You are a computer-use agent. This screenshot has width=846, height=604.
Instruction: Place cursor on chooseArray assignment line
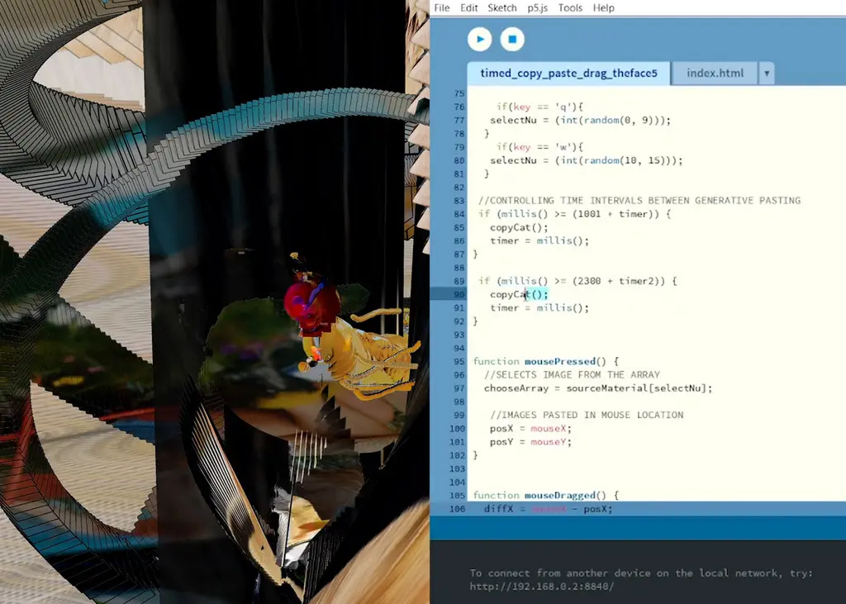pos(597,388)
